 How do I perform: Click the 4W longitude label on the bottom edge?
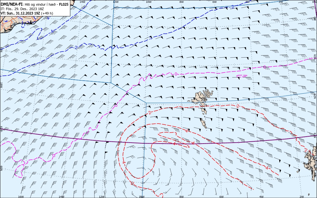261,197
